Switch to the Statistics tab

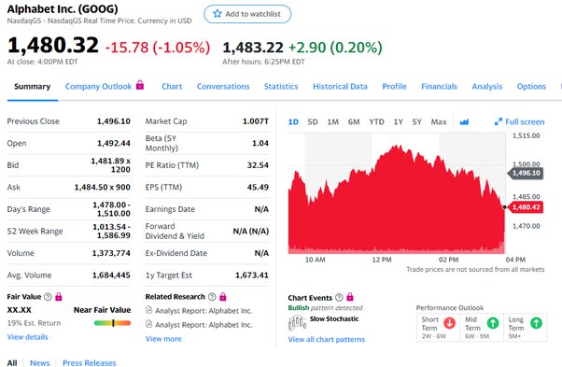tap(281, 86)
